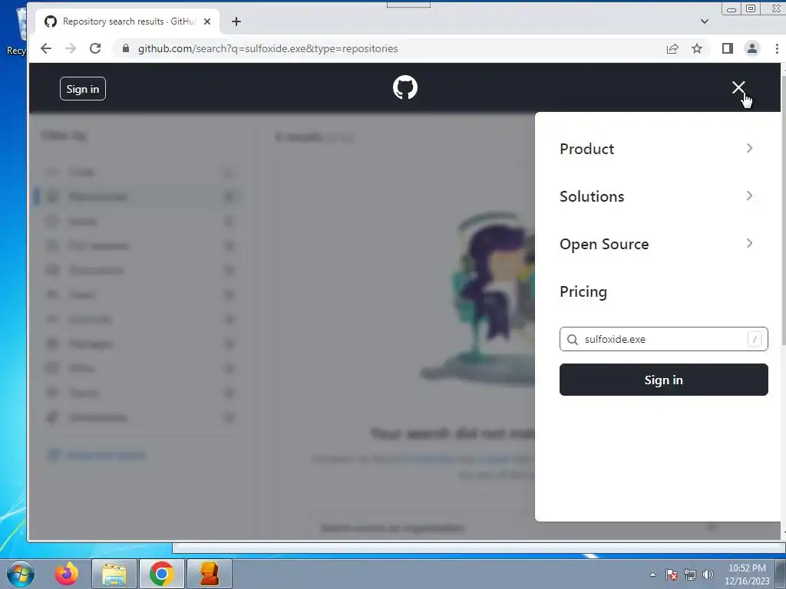This screenshot has height=589, width=786.
Task: Click the volume icon in system tray
Action: (708, 574)
